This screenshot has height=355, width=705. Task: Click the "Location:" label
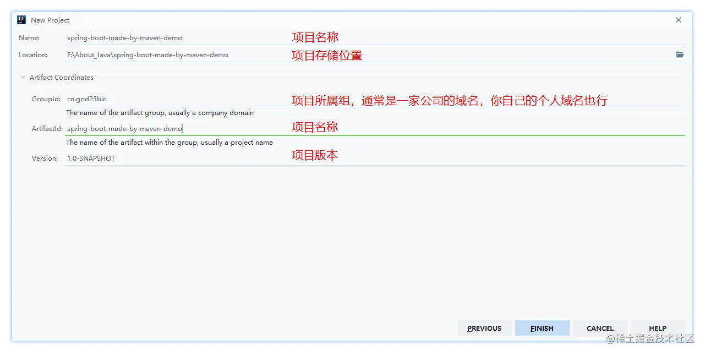pos(33,55)
